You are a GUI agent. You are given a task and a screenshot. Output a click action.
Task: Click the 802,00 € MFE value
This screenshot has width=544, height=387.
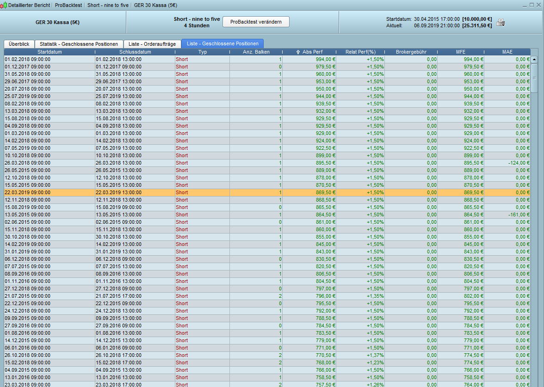(x=474, y=296)
